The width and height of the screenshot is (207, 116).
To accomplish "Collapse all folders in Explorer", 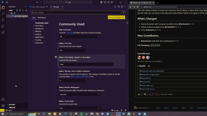I will [26, 10].
